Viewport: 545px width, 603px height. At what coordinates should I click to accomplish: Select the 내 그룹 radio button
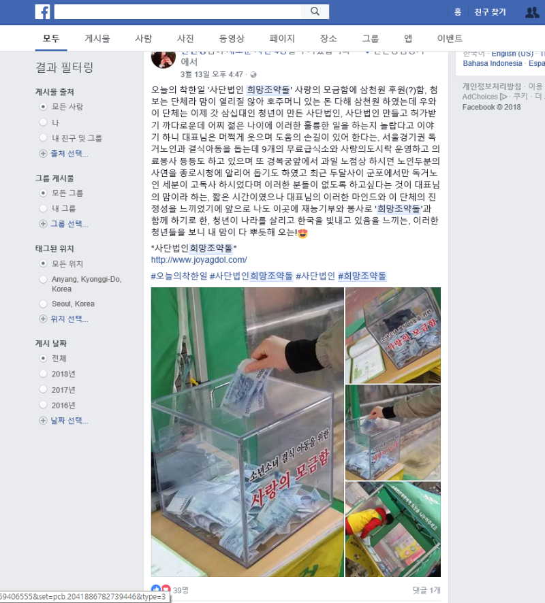click(x=43, y=208)
